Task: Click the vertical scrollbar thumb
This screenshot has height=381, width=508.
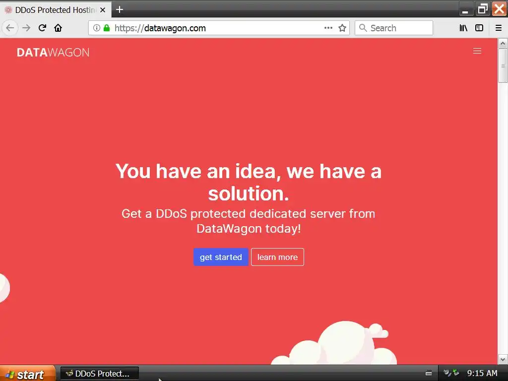Action: point(503,66)
